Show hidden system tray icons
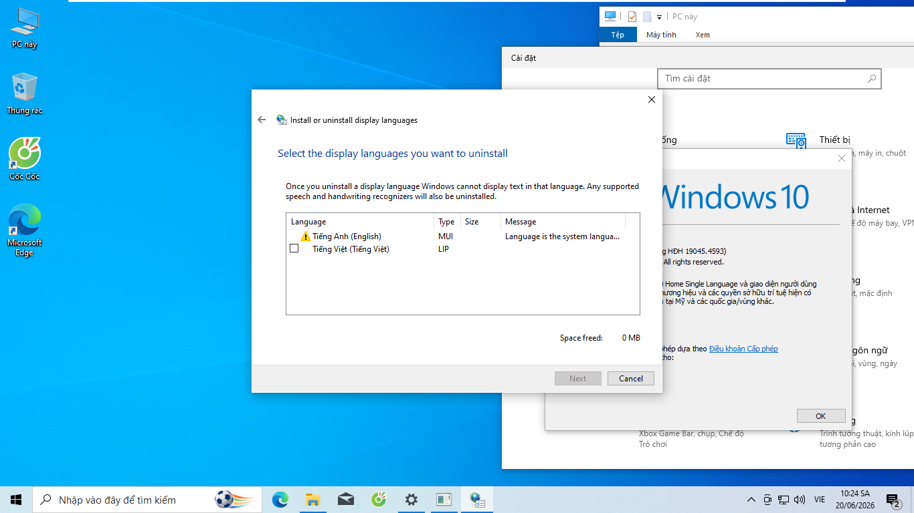Image resolution: width=914 pixels, height=513 pixels. click(x=751, y=500)
